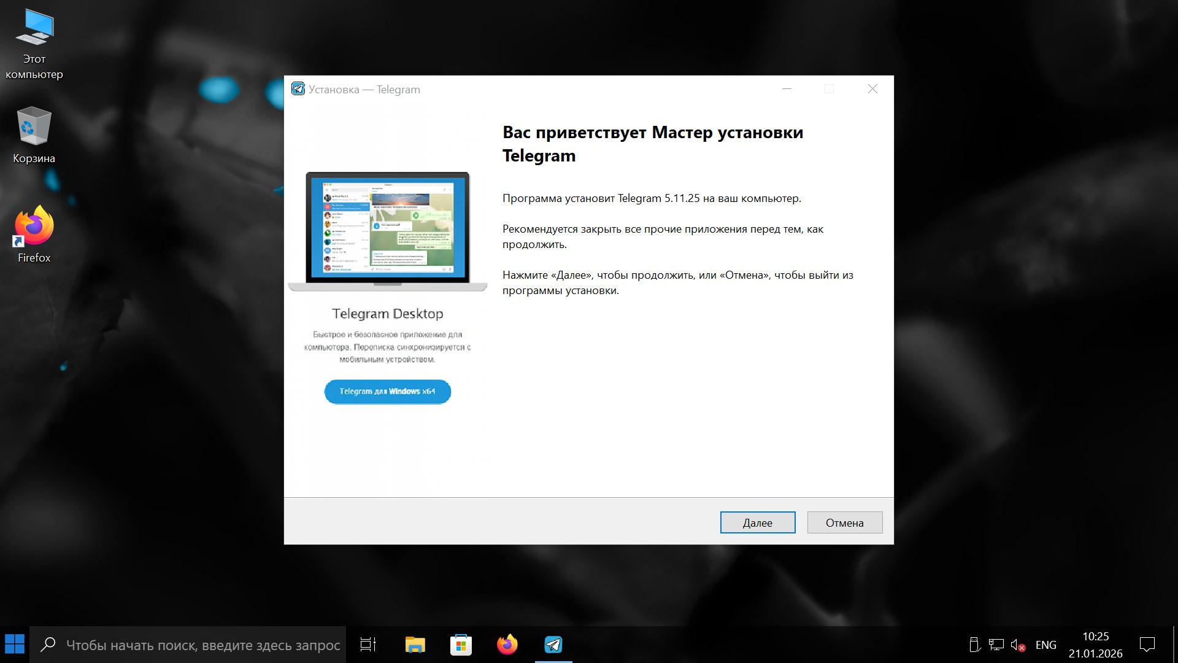This screenshot has width=1178, height=663.
Task: Select the Telegram installer taskbar icon
Action: 553,645
